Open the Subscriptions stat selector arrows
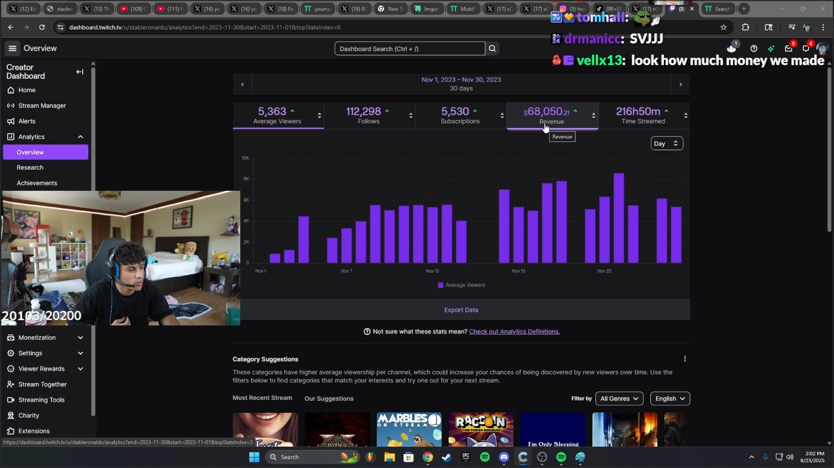The height and width of the screenshot is (468, 834). (502, 116)
